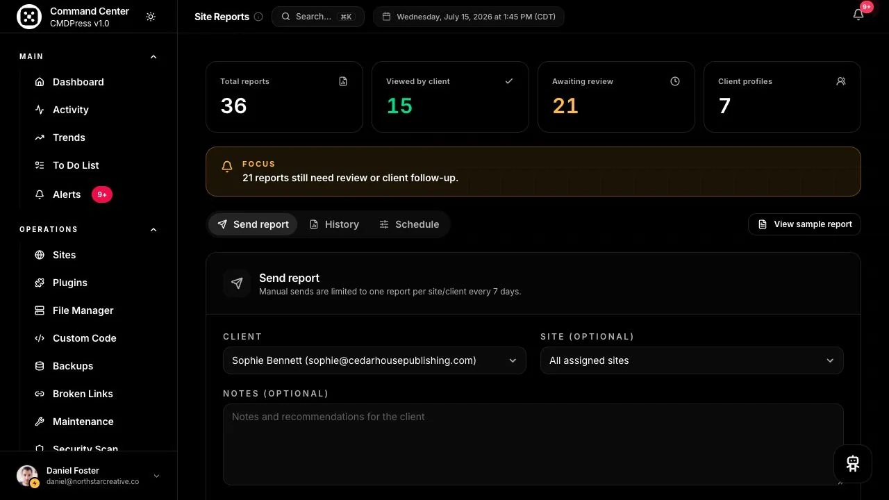Viewport: 889px width, 500px height.
Task: Click the Trends chart icon
Action: click(x=40, y=137)
